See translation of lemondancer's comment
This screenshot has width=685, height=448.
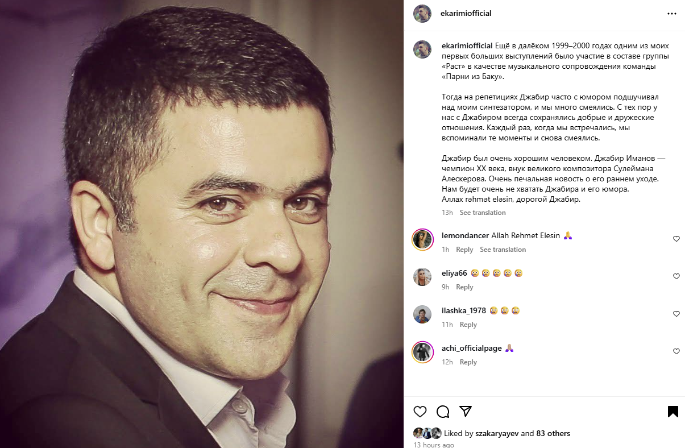tap(503, 250)
